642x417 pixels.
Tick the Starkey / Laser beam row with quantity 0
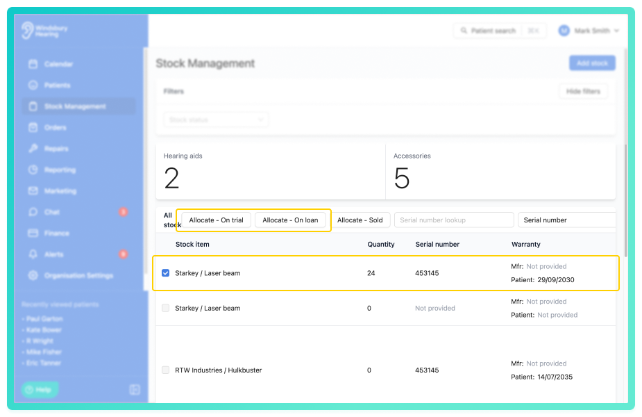point(165,308)
